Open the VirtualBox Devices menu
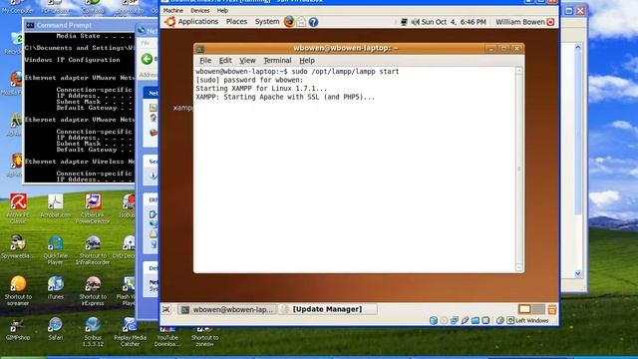Screen dimensions: 638x359 click(200, 11)
